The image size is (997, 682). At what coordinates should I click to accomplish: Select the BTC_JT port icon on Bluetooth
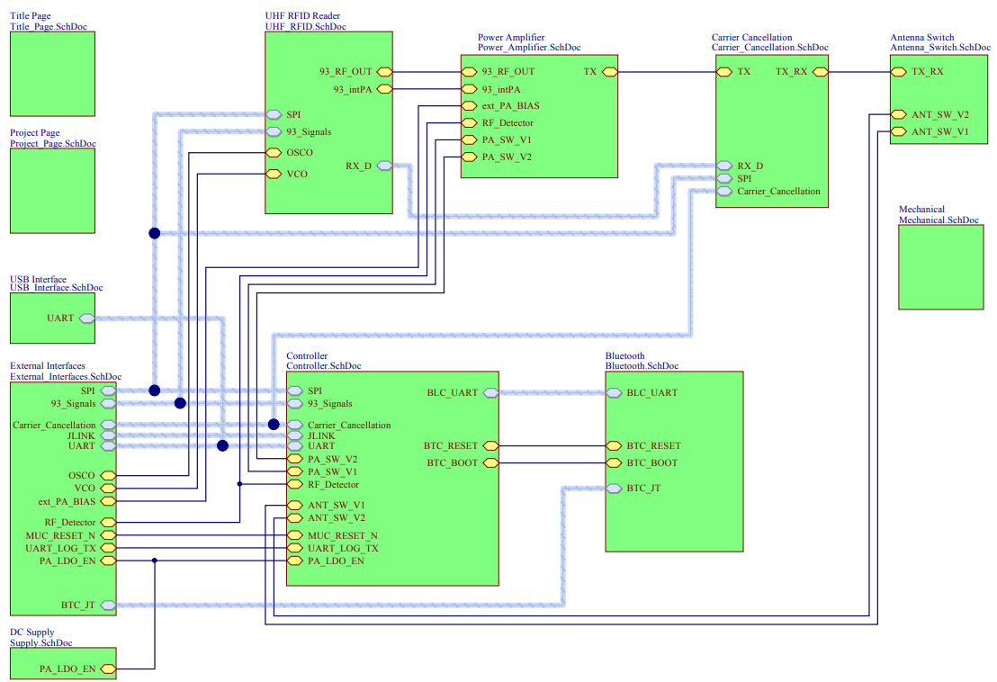[x=614, y=489]
